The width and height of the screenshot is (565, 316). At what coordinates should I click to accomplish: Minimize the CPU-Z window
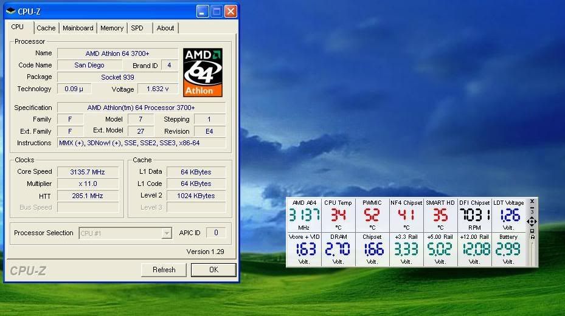203,12
